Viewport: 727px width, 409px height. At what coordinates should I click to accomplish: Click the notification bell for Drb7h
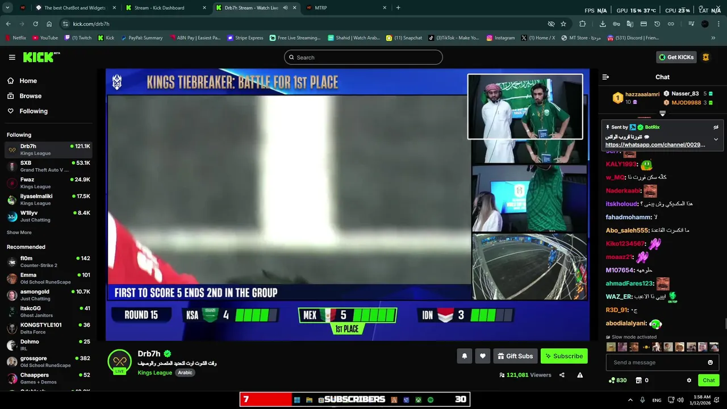pyautogui.click(x=464, y=356)
